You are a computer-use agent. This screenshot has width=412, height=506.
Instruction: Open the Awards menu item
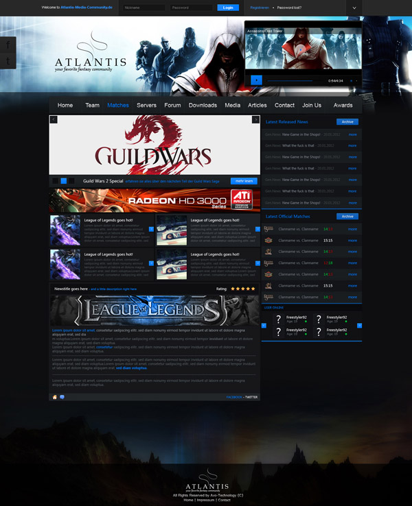click(343, 105)
